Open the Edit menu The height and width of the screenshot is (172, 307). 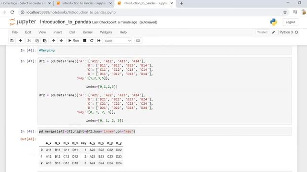[28, 32]
